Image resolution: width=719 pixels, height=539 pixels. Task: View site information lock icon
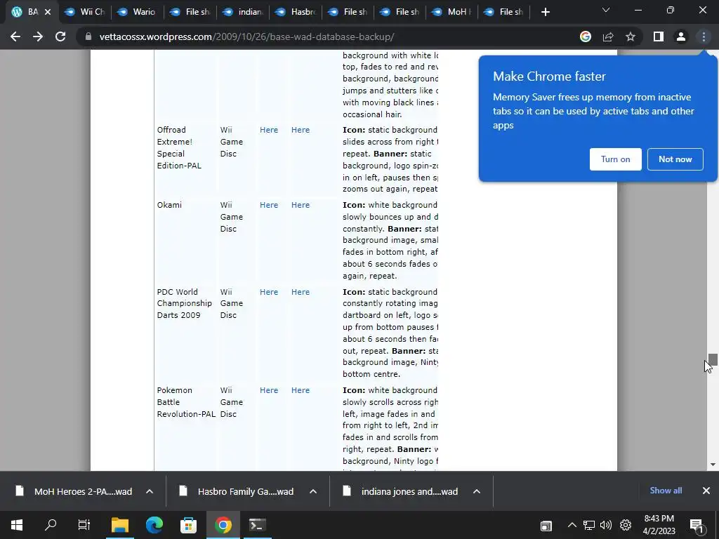point(88,36)
